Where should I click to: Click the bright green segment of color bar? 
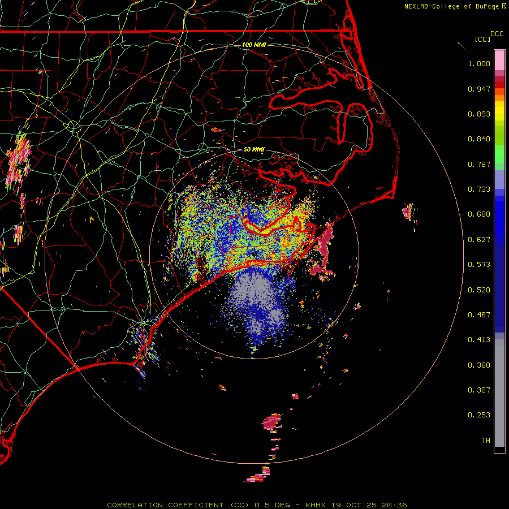(499, 155)
